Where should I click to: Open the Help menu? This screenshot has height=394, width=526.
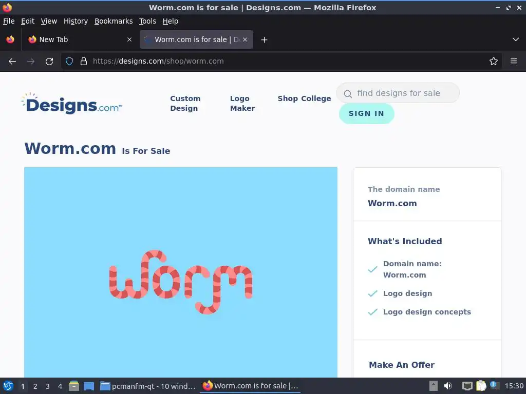[171, 21]
